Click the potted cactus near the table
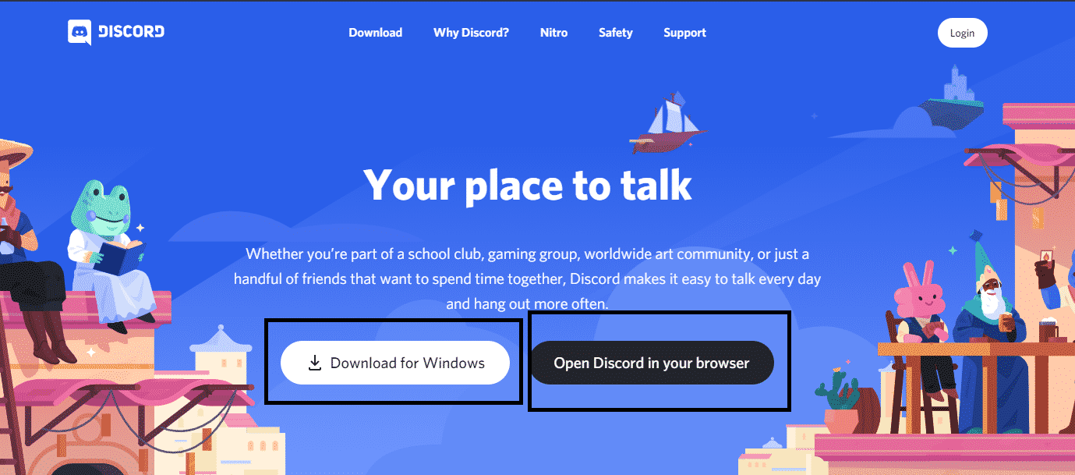 [x=836, y=398]
